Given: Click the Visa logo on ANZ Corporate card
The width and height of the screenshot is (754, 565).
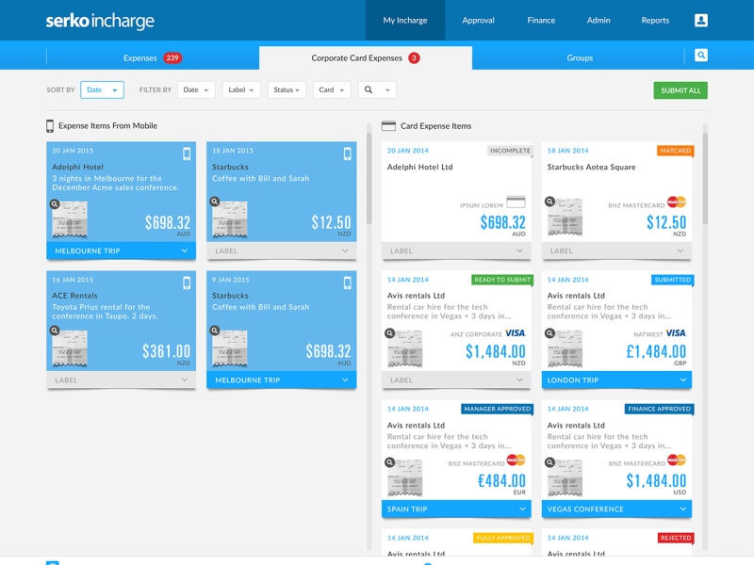Looking at the screenshot, I should [x=515, y=333].
